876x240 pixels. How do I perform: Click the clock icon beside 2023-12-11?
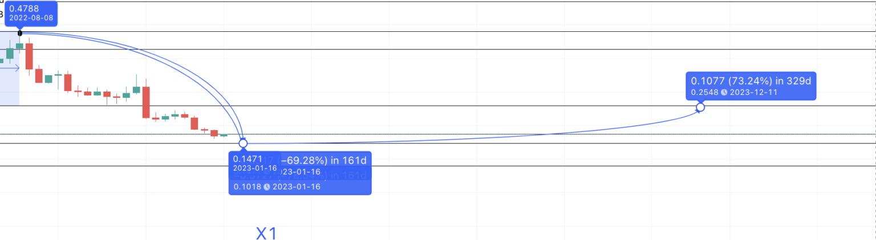[724, 92]
